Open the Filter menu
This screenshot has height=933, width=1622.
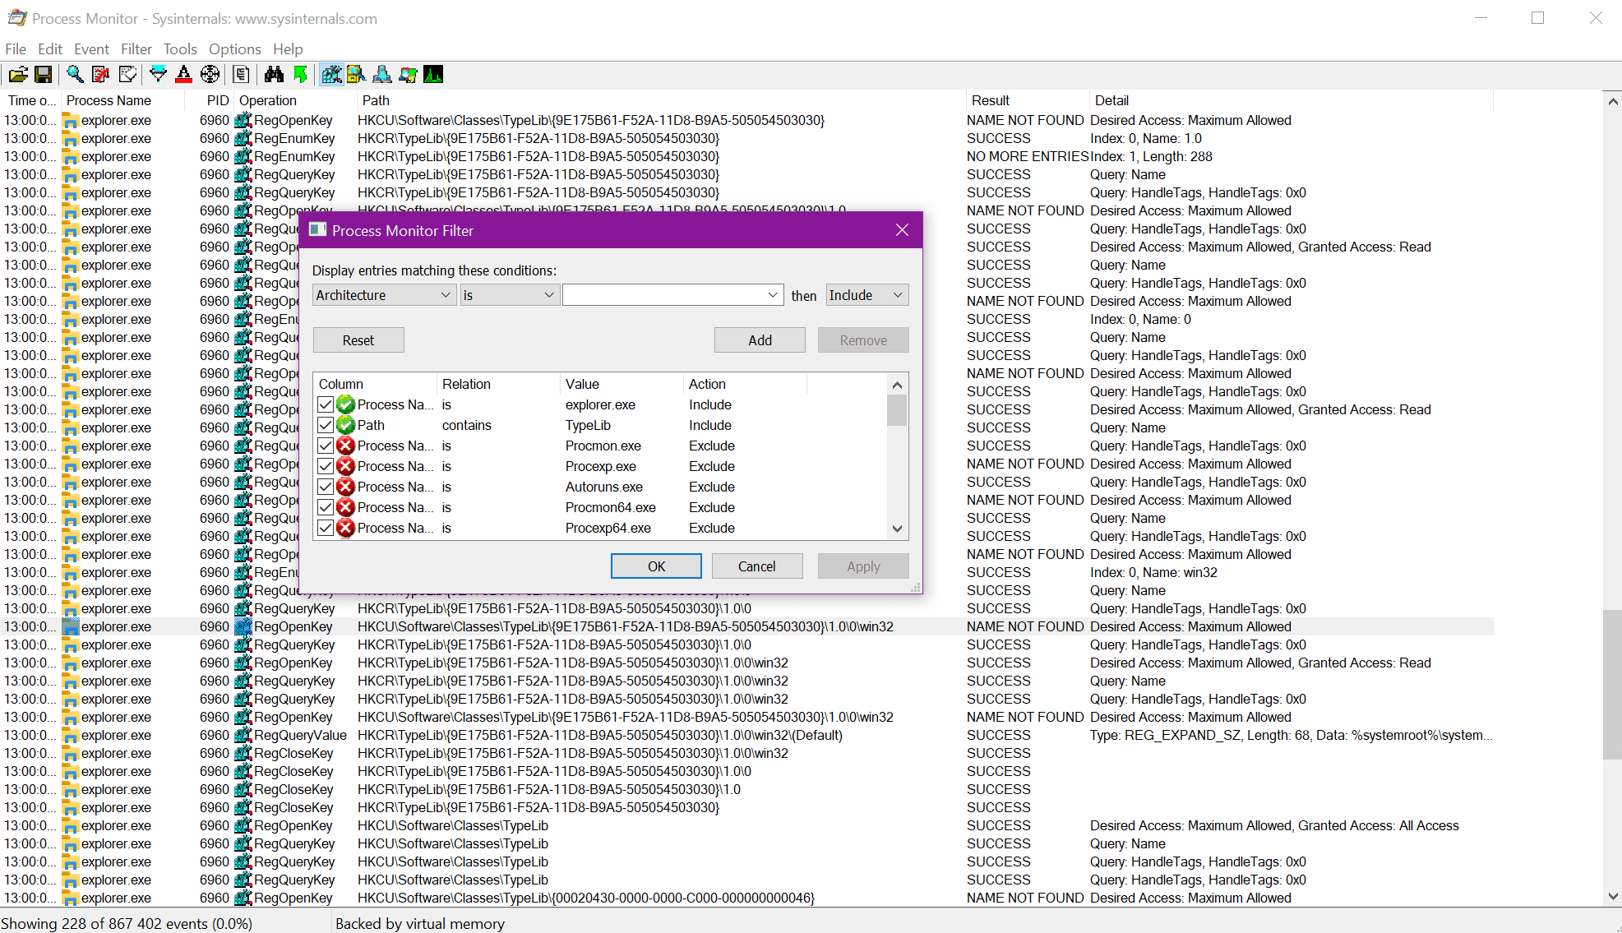click(136, 48)
